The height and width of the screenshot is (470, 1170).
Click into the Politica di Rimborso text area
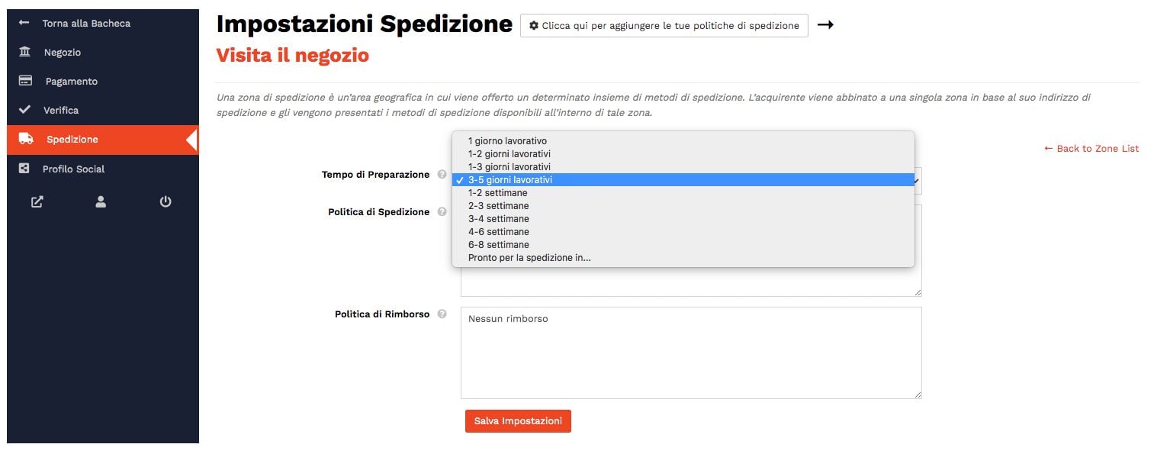pyautogui.click(x=691, y=352)
